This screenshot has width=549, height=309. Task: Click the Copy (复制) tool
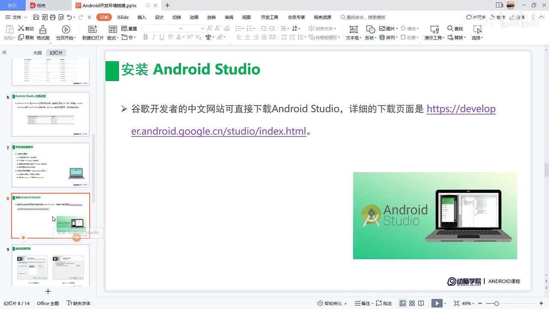pos(26,37)
